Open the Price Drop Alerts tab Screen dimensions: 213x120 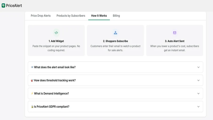click(41, 16)
